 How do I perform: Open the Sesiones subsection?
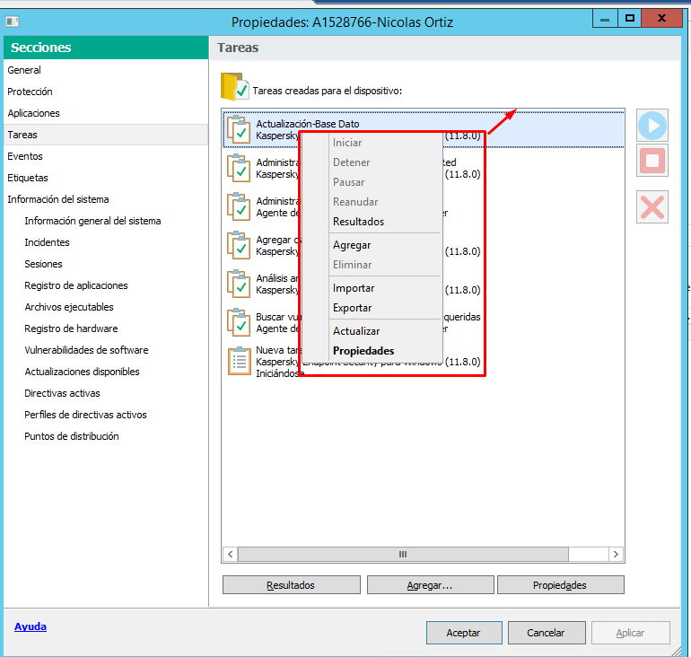[43, 265]
